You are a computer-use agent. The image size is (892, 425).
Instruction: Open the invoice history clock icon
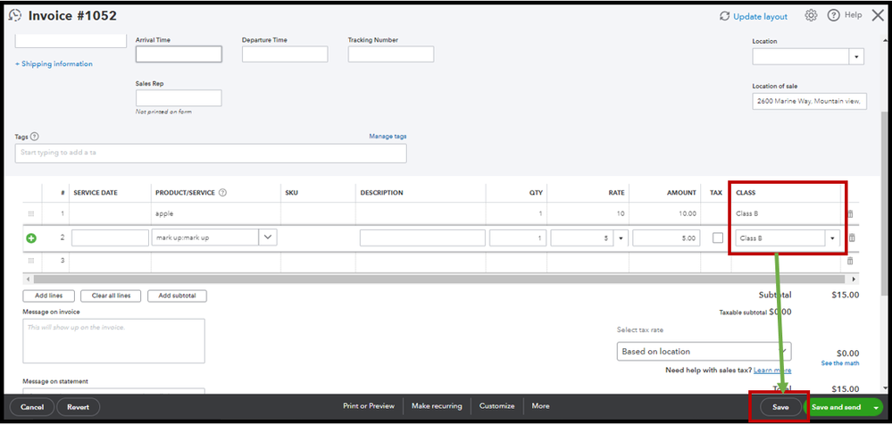click(x=15, y=15)
